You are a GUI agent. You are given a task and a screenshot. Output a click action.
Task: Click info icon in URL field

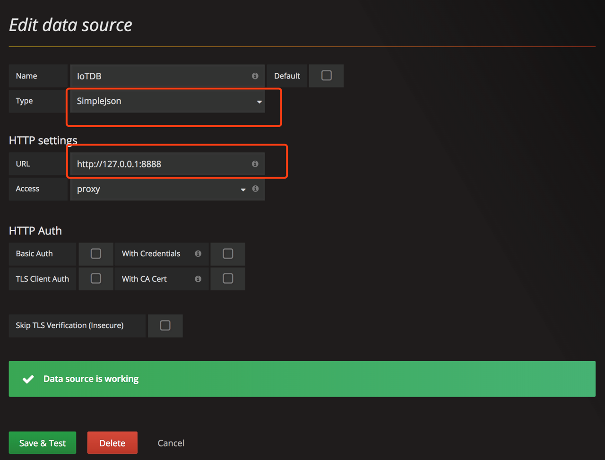coord(255,164)
